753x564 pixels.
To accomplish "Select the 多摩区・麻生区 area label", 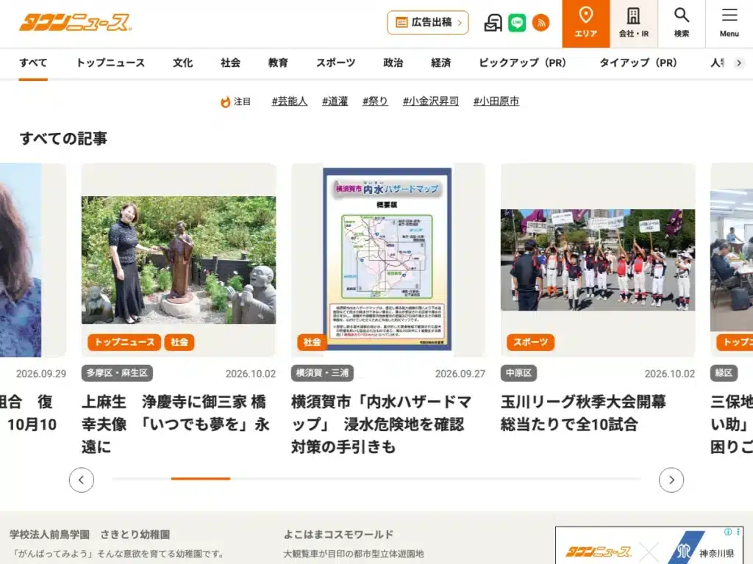I will (117, 373).
